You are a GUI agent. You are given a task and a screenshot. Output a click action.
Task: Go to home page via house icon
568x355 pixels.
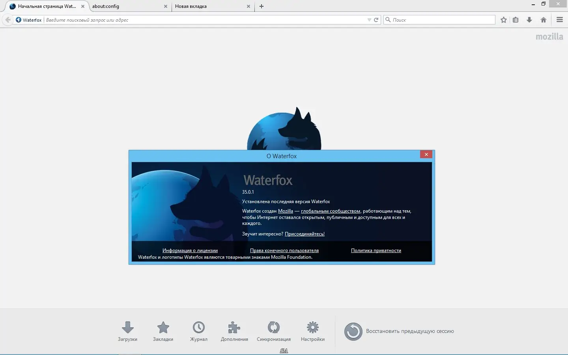pos(543,19)
